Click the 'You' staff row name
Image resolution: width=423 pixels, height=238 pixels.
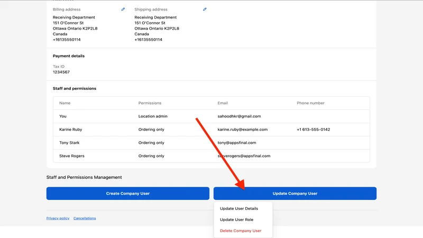pyautogui.click(x=63, y=116)
